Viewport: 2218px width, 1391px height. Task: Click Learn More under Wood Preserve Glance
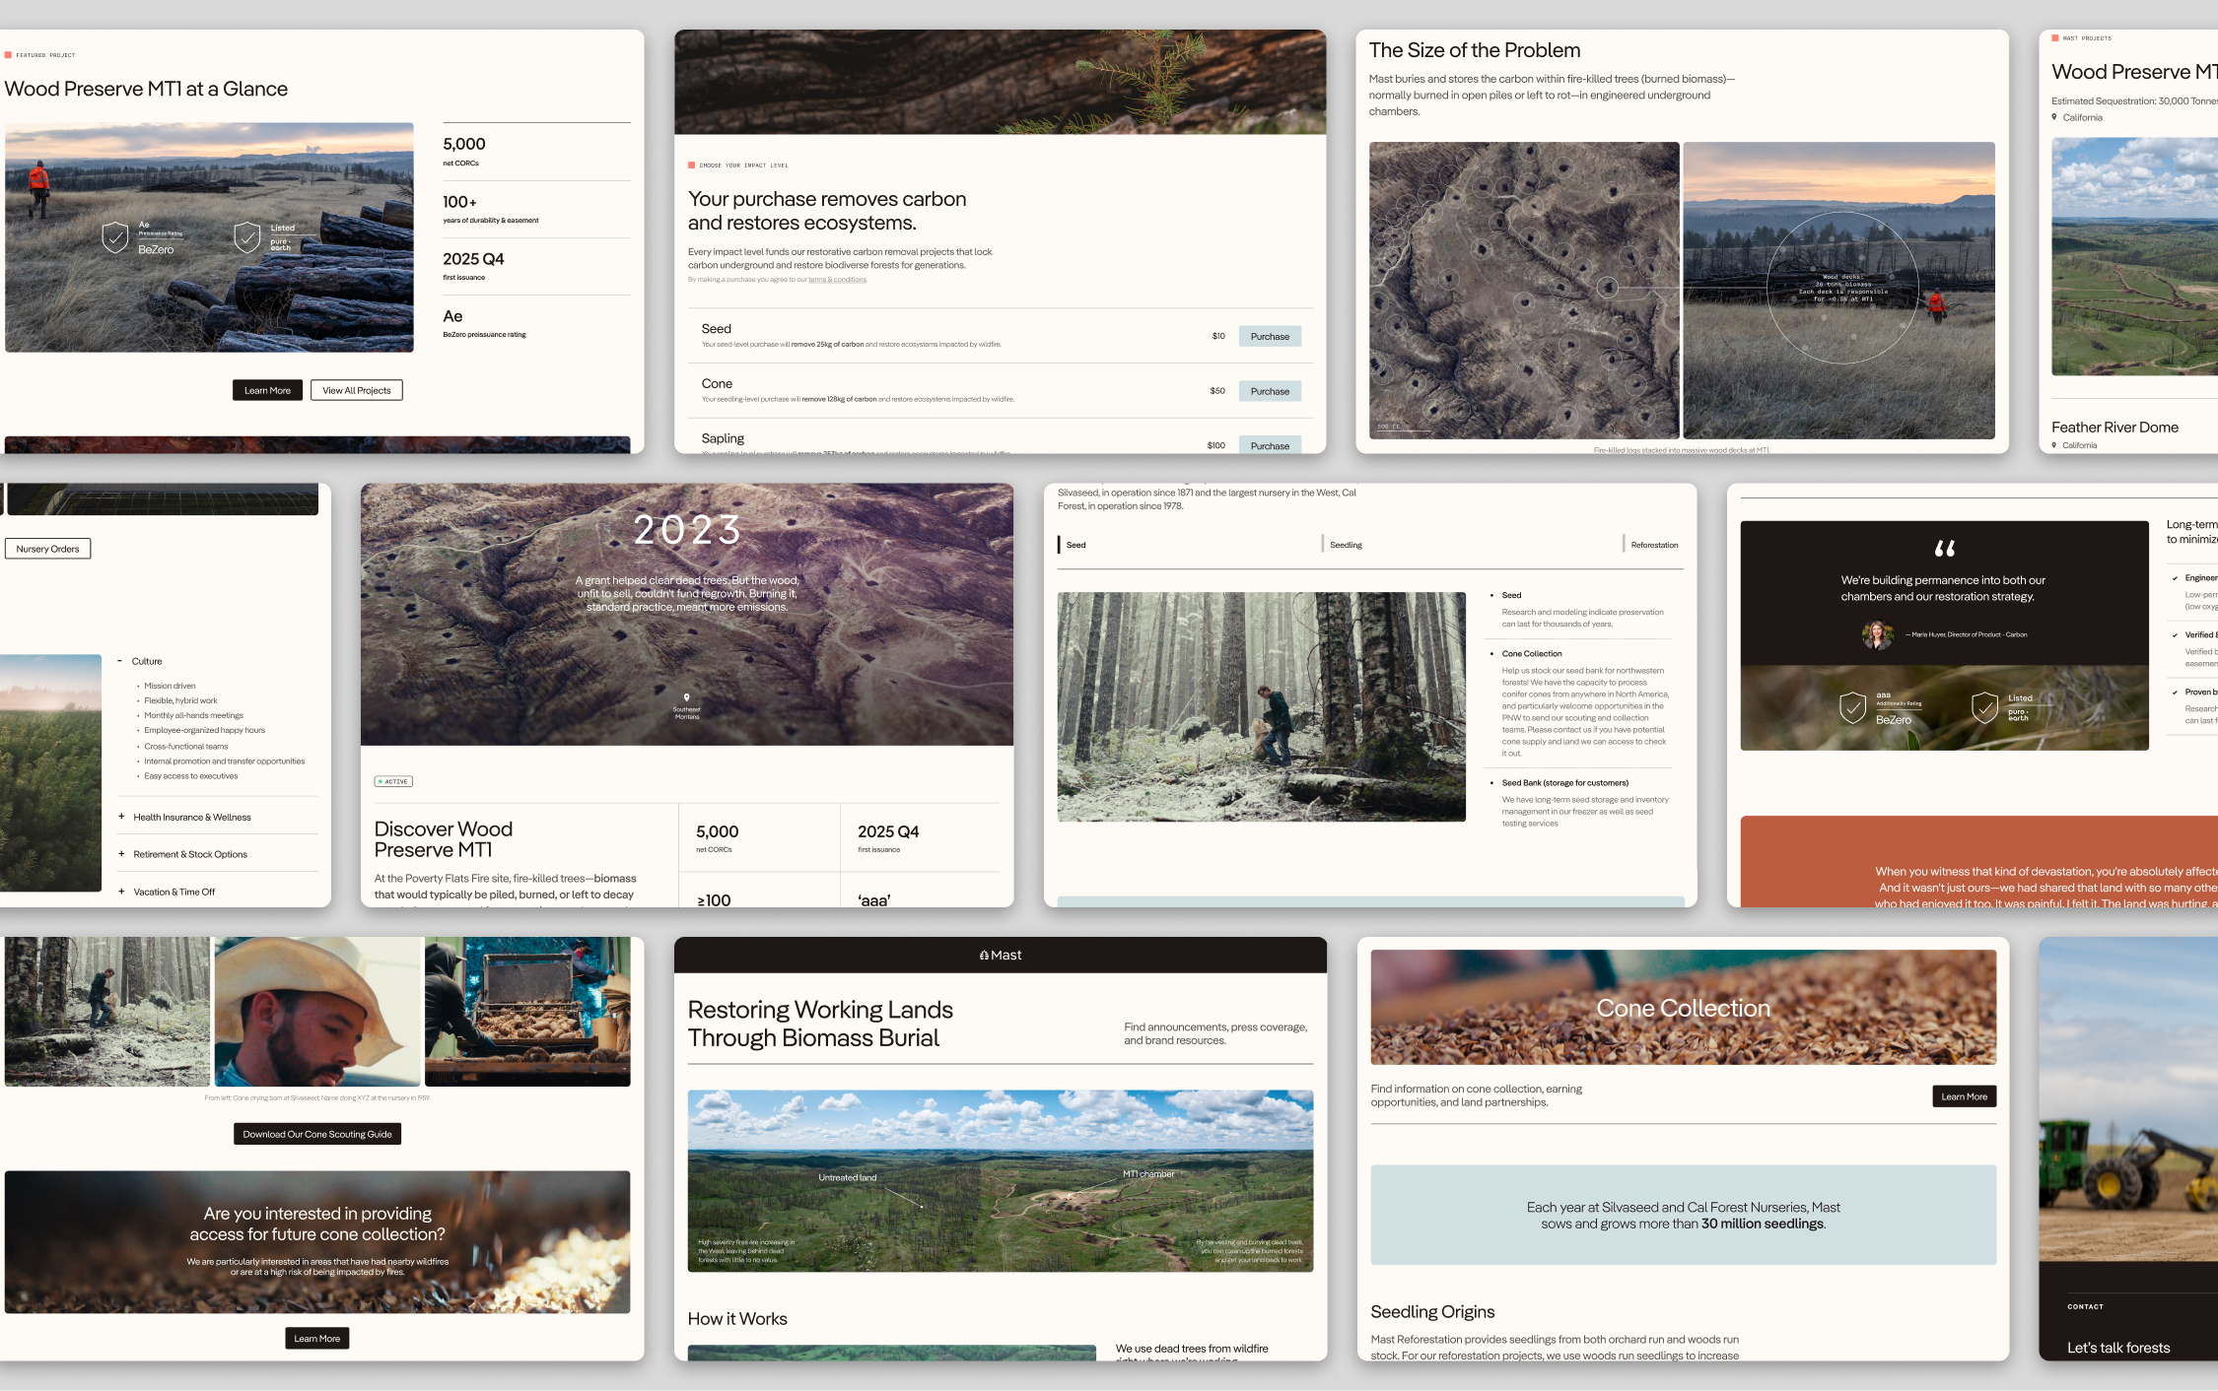pyautogui.click(x=267, y=390)
